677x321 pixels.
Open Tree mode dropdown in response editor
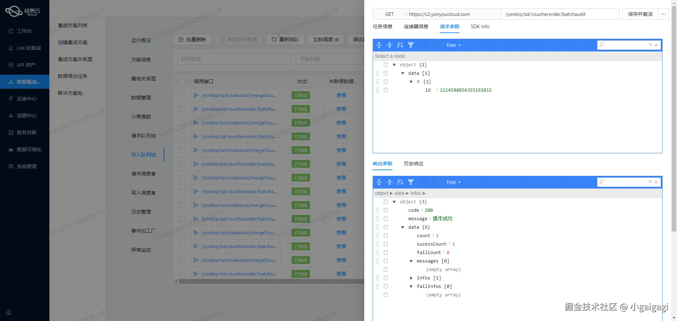(453, 182)
